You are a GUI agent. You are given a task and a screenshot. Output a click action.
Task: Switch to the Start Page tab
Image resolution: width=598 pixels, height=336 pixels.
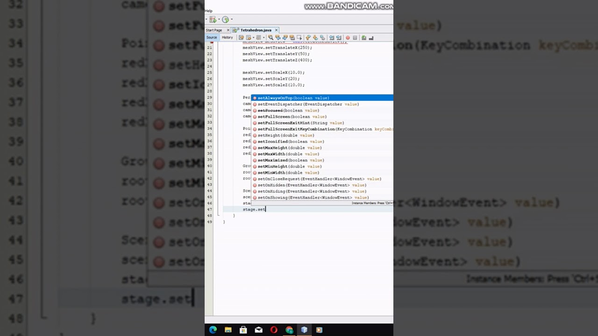(x=214, y=30)
